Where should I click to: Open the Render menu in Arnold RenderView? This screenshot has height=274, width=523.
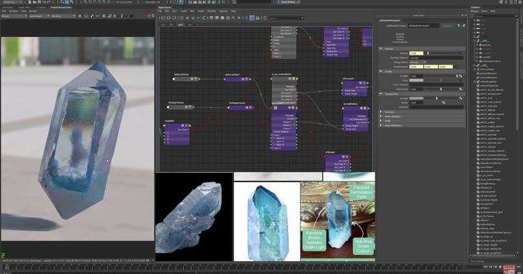point(33,12)
